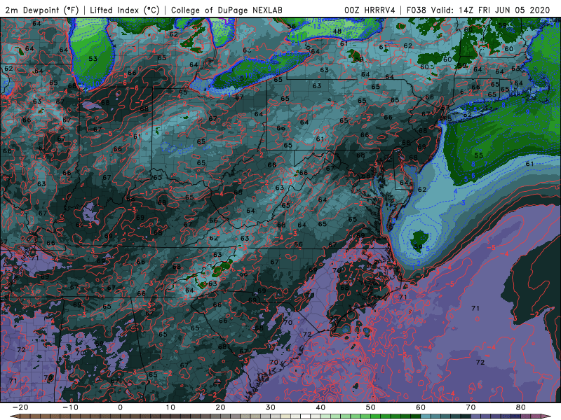561x420 pixels.
Task: Click the 20 tick label on the color scale
Action: [220, 407]
